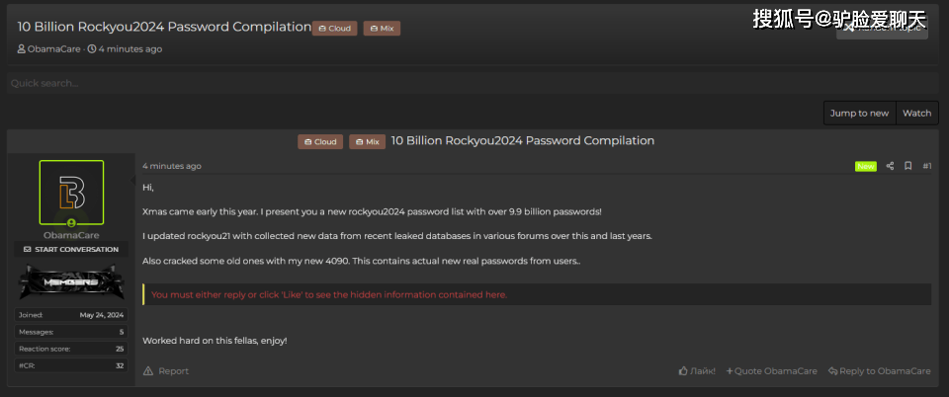Click the Members banner image
Image resolution: width=949 pixels, height=397 pixels.
[x=71, y=281]
